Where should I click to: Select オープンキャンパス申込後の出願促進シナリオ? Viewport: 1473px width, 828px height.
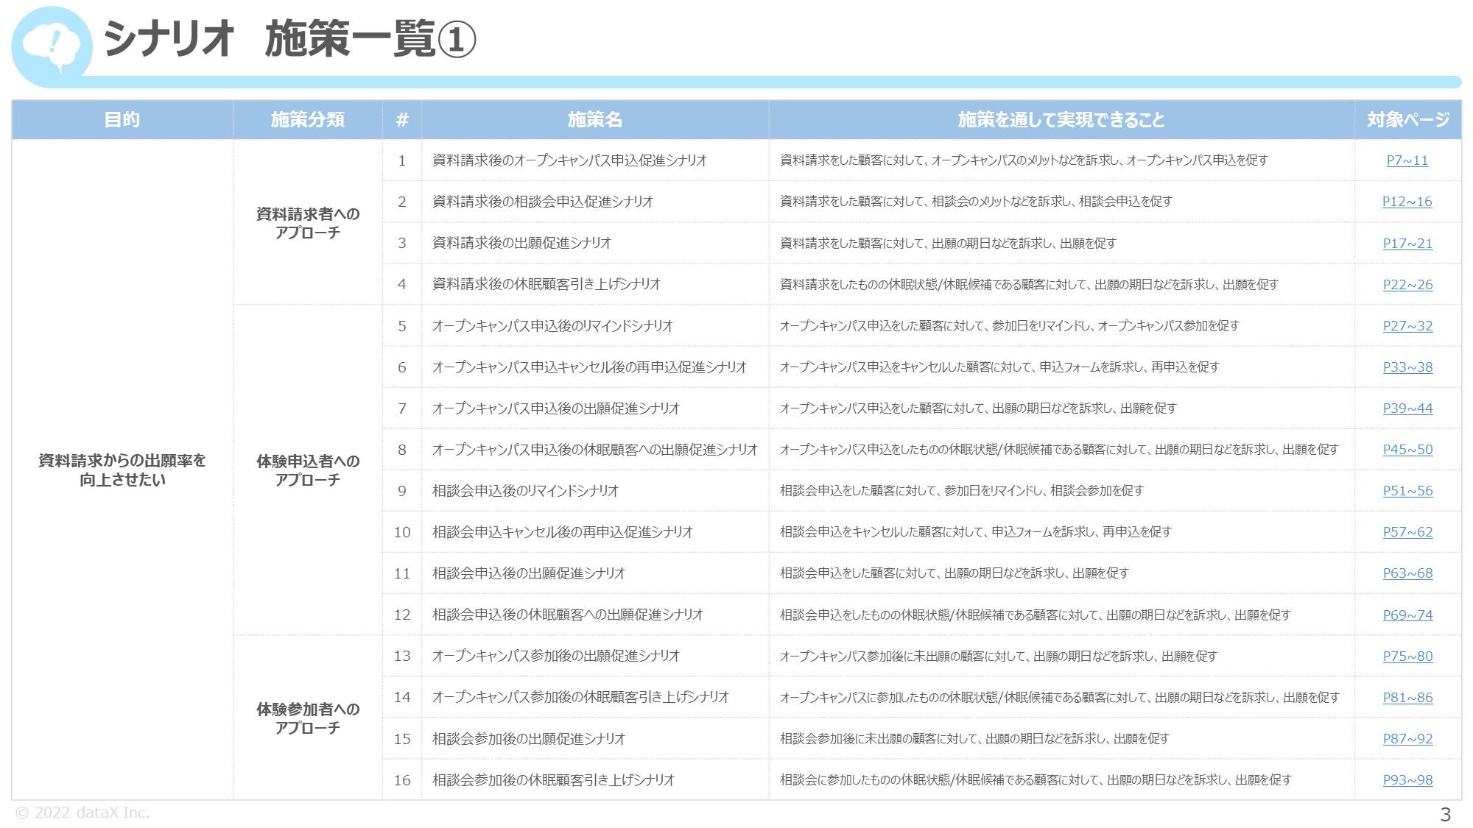(x=556, y=408)
